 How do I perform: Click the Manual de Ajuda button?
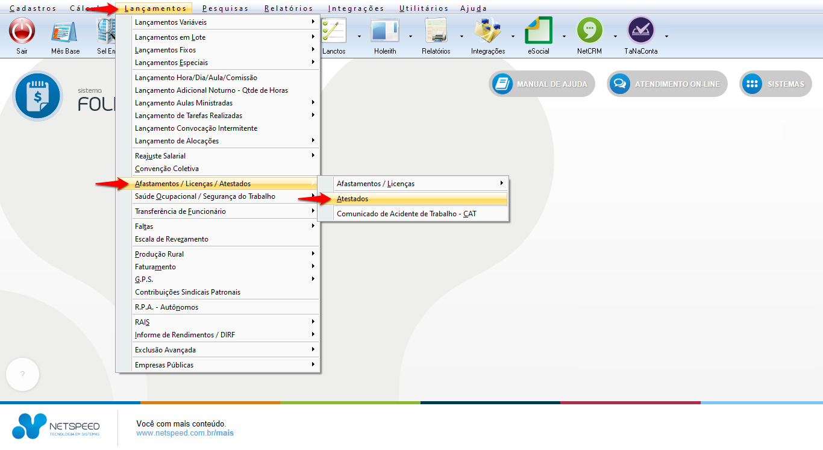point(542,84)
